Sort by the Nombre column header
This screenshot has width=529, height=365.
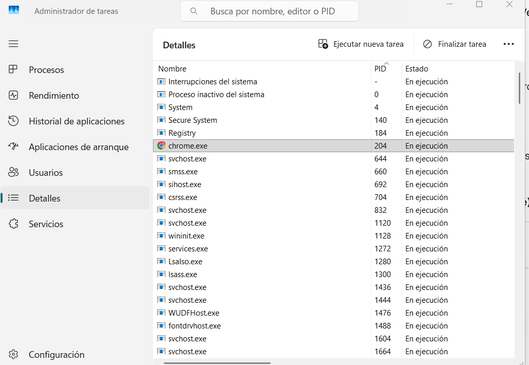(172, 68)
